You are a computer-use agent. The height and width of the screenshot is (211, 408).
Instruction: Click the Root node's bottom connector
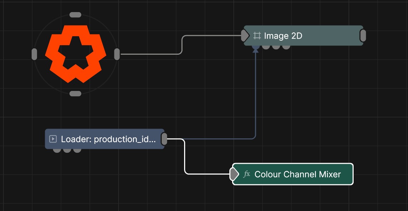75,93
